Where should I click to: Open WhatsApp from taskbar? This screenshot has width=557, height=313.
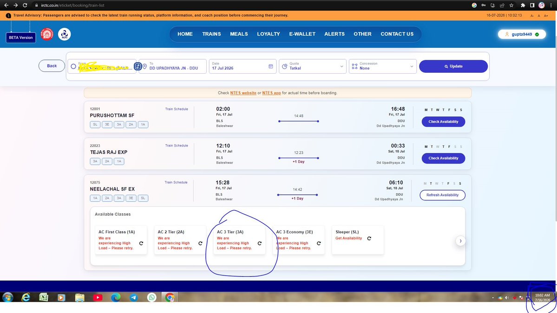[x=152, y=297]
